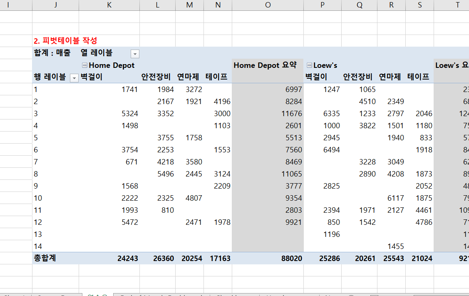
Task: Select column M header
Action: tap(190, 5)
